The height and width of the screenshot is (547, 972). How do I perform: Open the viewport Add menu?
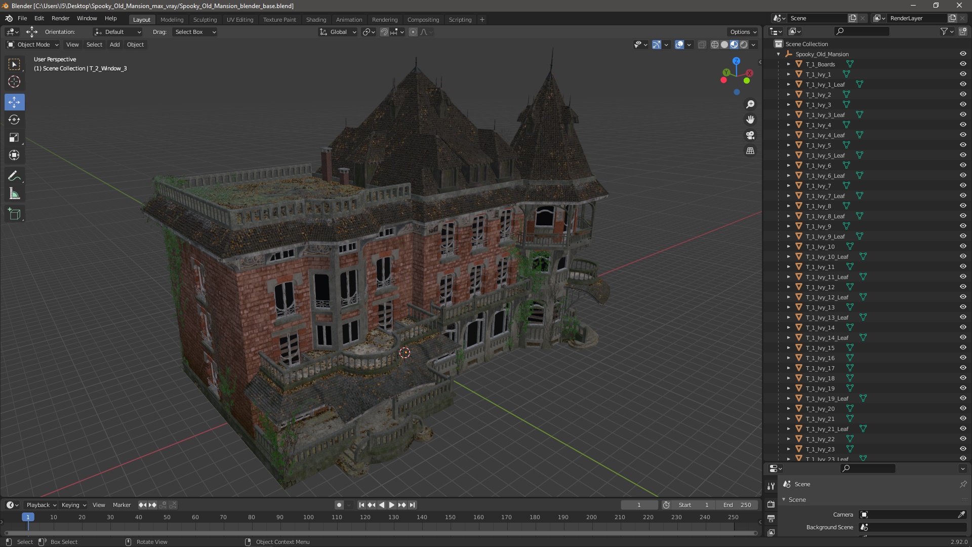click(115, 45)
